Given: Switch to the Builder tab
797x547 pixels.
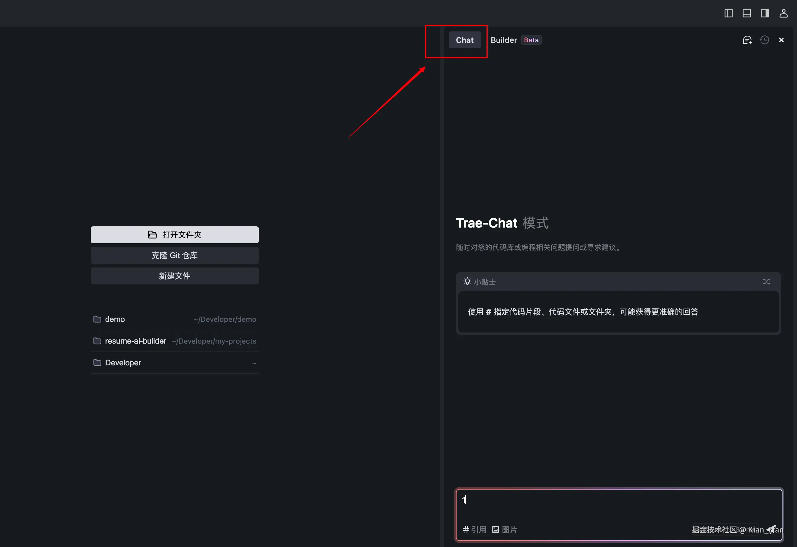Looking at the screenshot, I should (503, 40).
